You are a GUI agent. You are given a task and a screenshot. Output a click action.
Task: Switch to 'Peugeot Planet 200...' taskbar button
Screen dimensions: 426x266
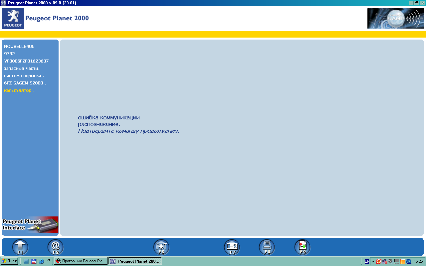tap(135, 261)
